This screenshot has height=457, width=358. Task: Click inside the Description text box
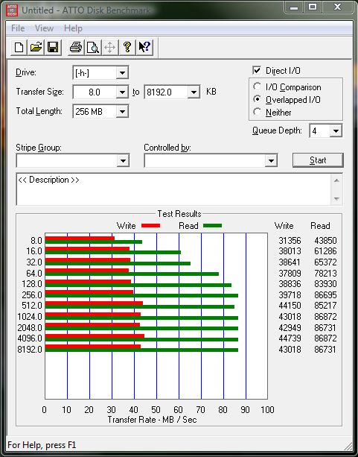[174, 189]
